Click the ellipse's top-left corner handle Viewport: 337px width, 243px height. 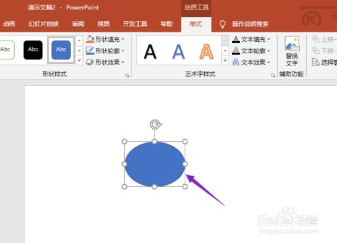pyautogui.click(x=124, y=142)
